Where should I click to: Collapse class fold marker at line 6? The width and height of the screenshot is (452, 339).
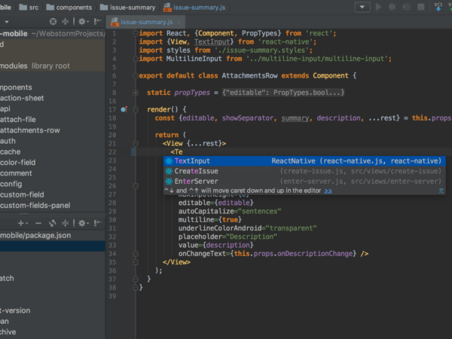136,76
